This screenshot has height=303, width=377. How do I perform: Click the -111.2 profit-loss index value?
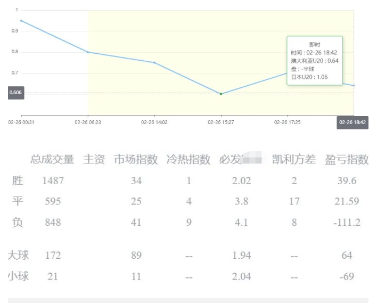(347, 223)
